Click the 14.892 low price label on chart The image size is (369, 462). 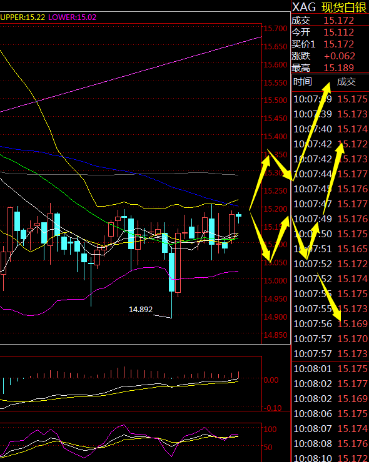pos(141,309)
